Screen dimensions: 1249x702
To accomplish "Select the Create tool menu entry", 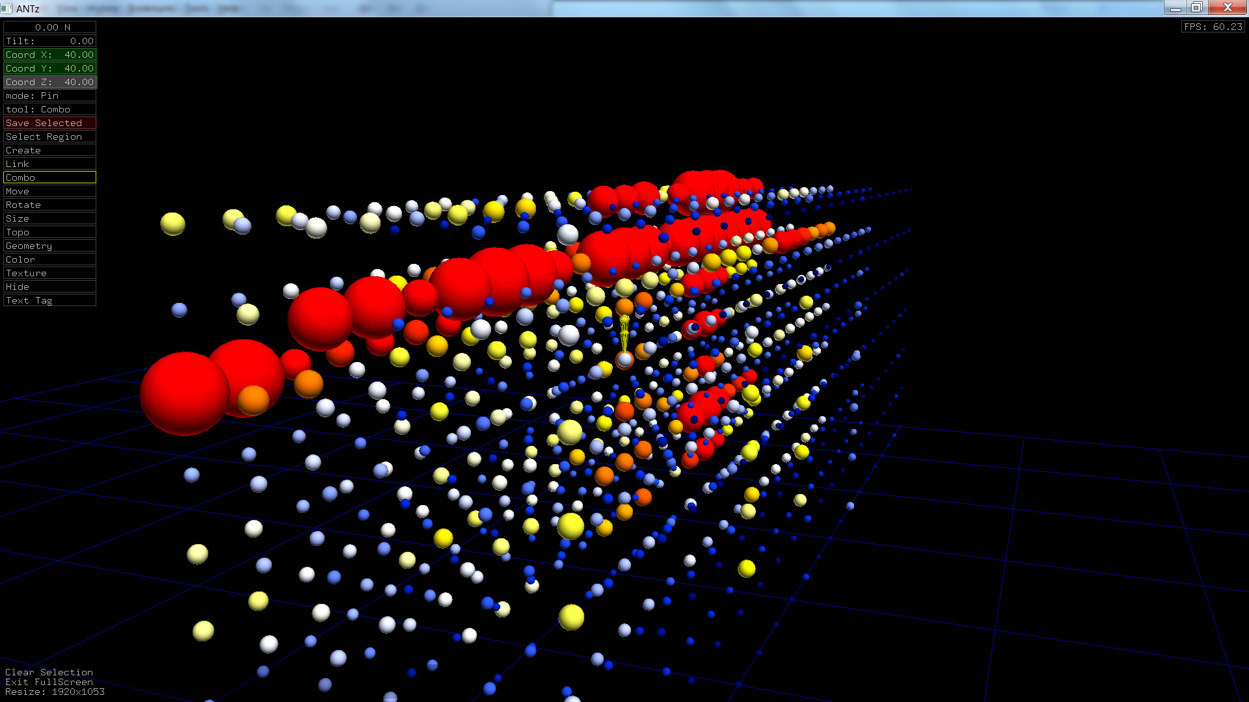I will 49,150.
